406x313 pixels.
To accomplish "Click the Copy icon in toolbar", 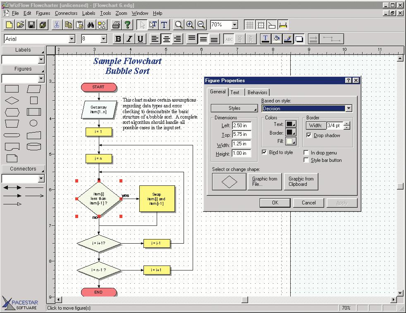I will click(68, 25).
